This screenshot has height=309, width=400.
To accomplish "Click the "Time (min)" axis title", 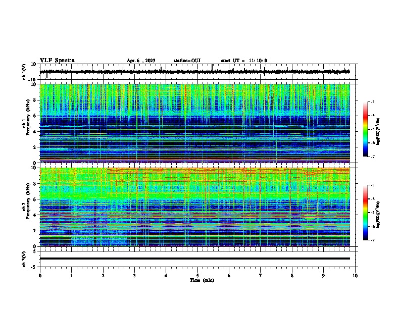I will (202, 280).
